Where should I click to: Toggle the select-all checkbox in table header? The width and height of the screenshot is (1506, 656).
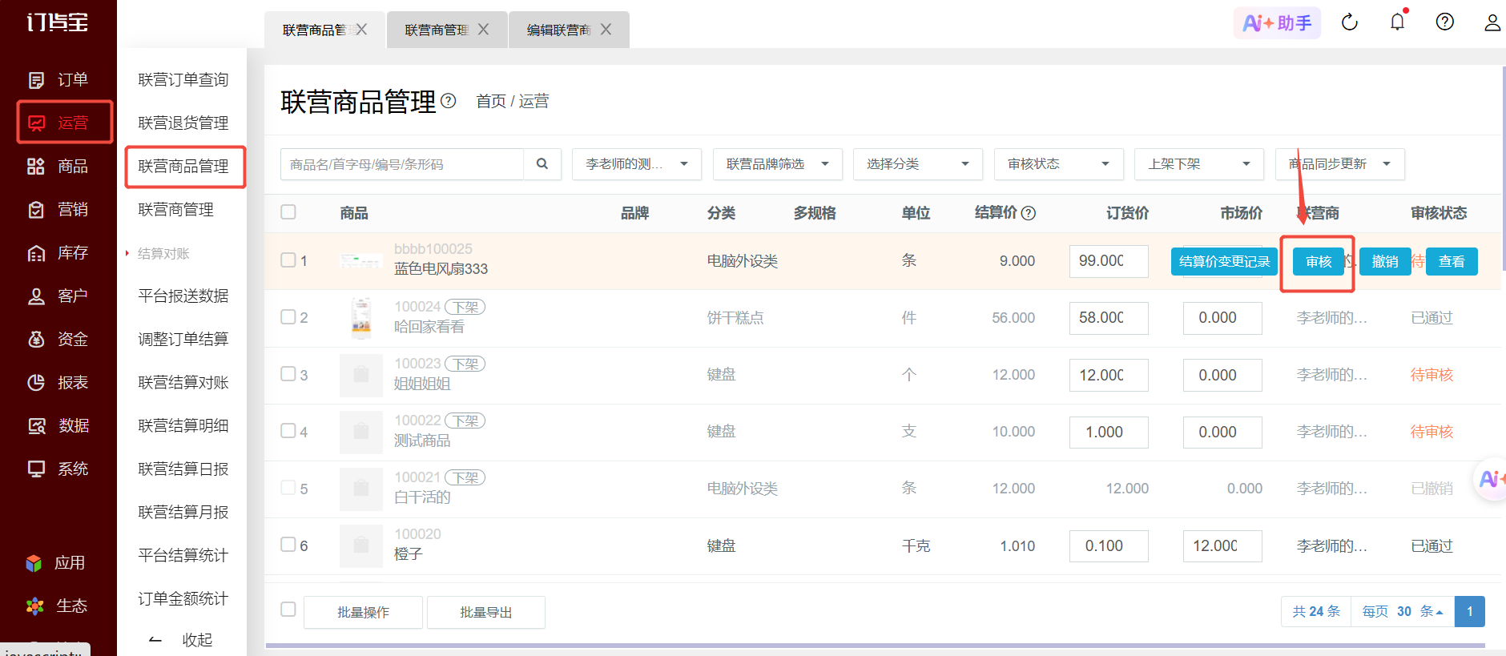pos(288,212)
